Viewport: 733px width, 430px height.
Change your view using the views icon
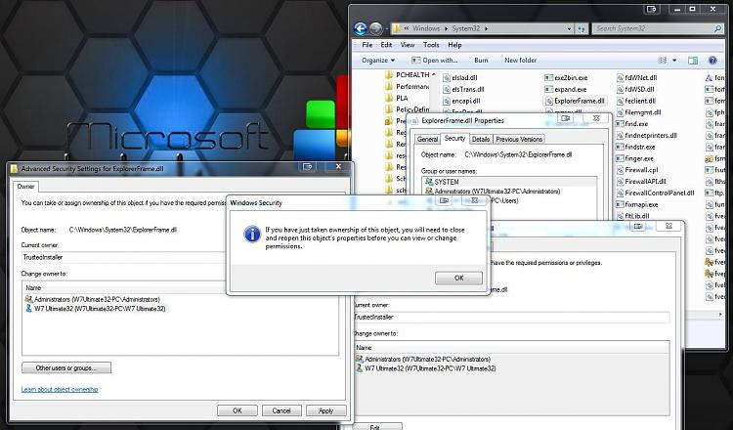[x=663, y=61]
